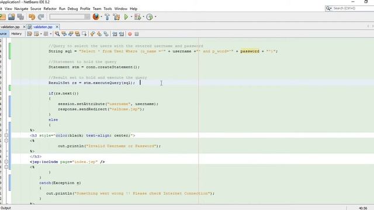
Task: Click the editor Forward navigation icon
Action: tap(46, 34)
